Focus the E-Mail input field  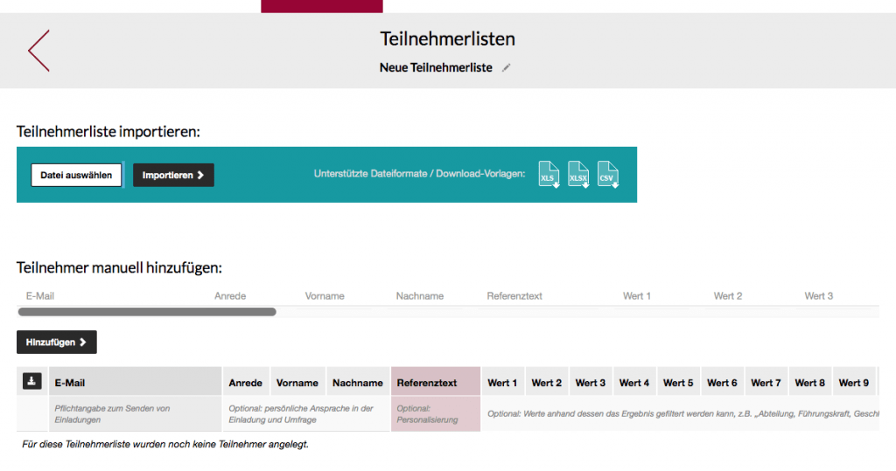click(111, 296)
